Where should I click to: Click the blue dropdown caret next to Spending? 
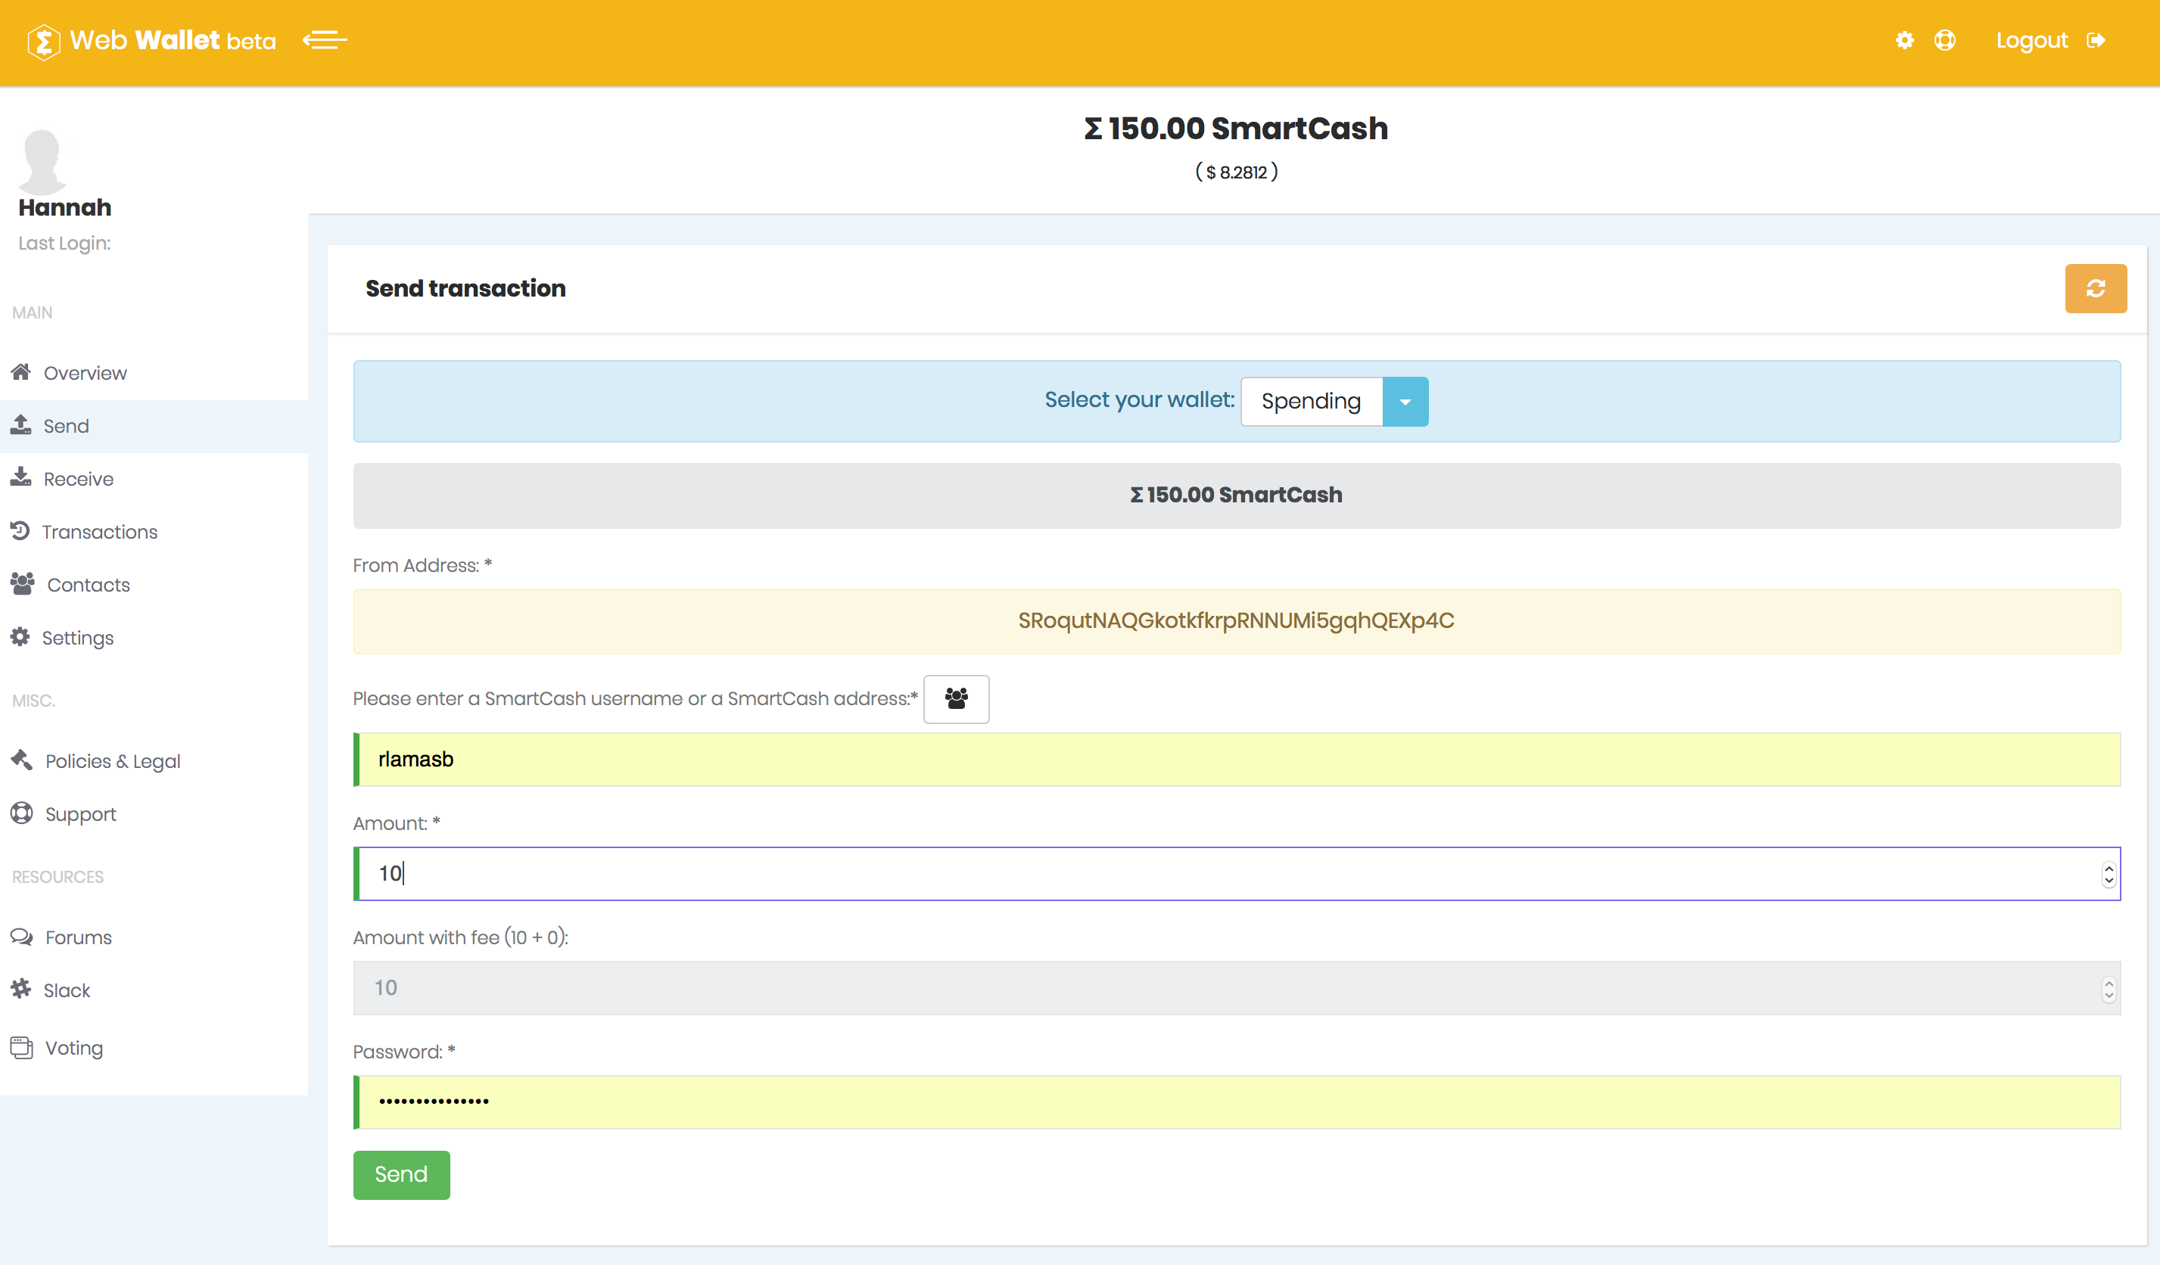1405,401
